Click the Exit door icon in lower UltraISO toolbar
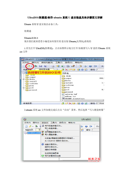This screenshot has width=130, height=185. pos(91,126)
